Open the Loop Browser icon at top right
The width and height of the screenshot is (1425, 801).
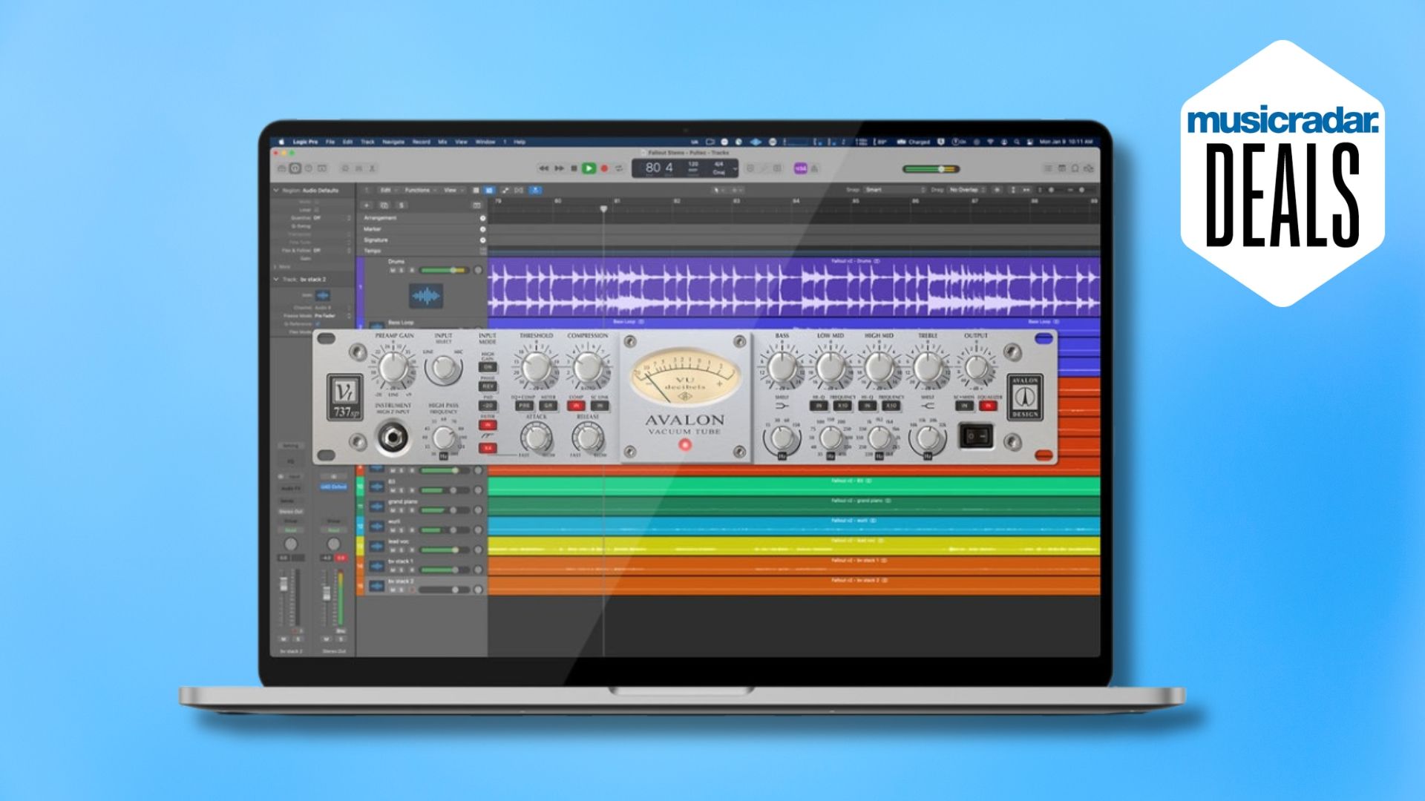coord(1075,168)
